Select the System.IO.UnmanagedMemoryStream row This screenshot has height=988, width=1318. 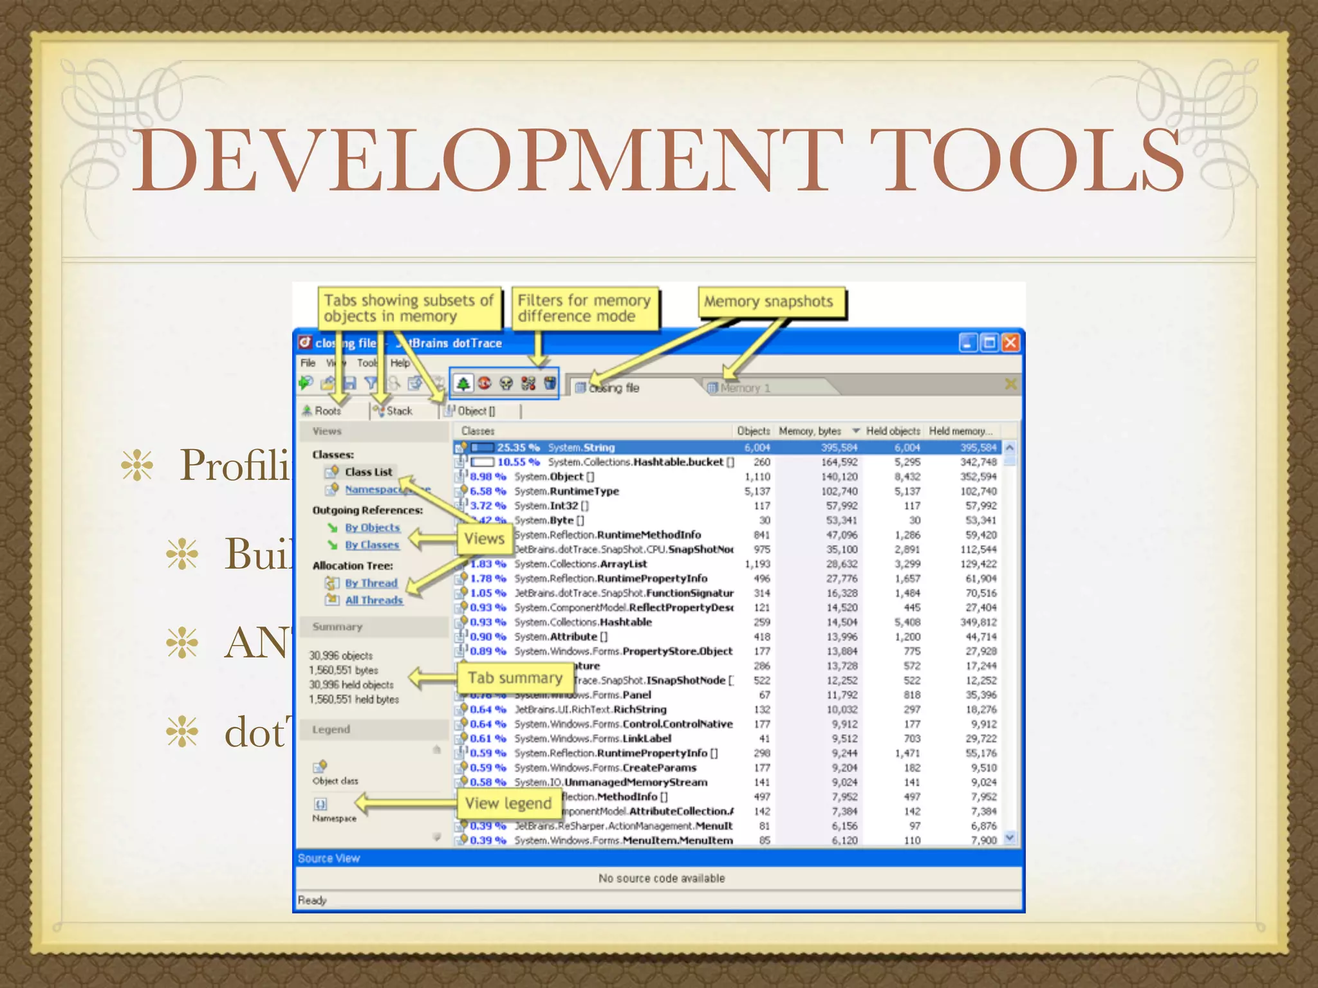pos(727,782)
